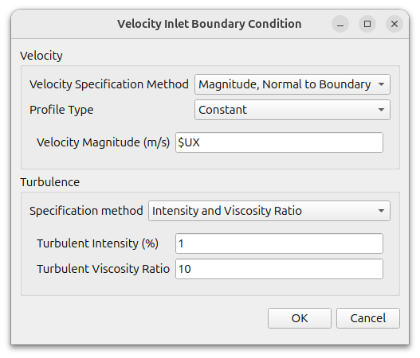Image resolution: width=420 pixels, height=358 pixels.
Task: Click the Velocity Magnitude (m/s) label
Action: (x=104, y=142)
